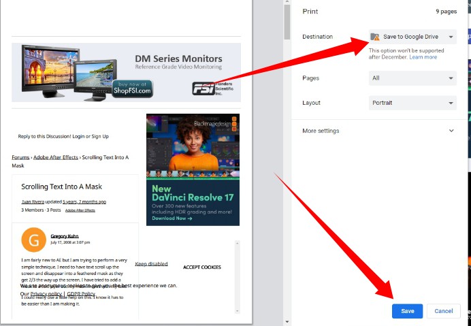Image resolution: width=471 pixels, height=326 pixels.
Task: Click ACCEPT COOKIES in the preview
Action: (202, 267)
